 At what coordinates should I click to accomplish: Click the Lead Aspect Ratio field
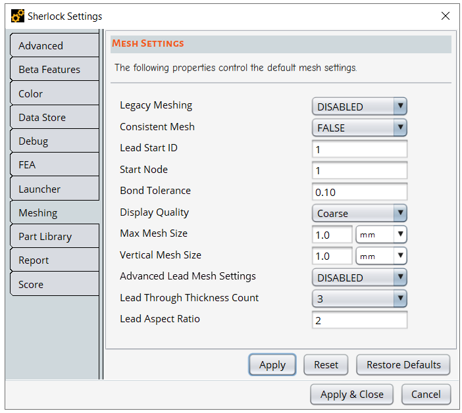click(x=359, y=320)
